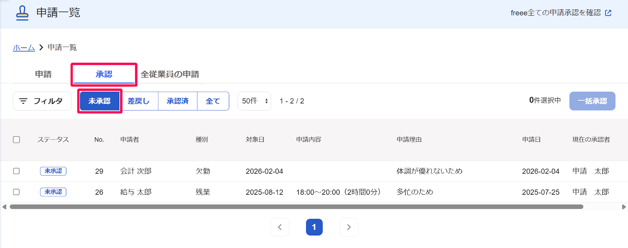
Task: Switch to the 申請 tab
Action: 43,74
